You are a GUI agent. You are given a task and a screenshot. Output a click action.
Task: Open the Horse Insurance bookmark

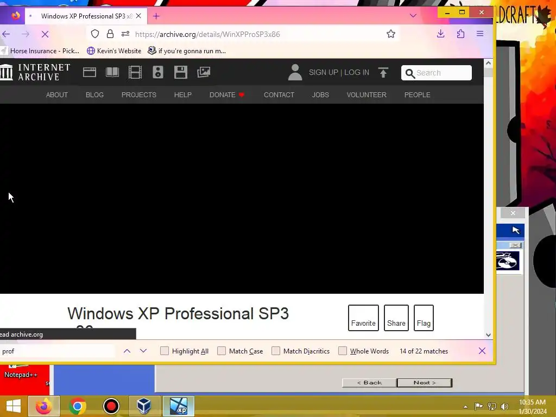(40, 50)
